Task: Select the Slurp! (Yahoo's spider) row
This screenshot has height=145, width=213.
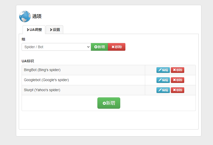Action: 83,90
